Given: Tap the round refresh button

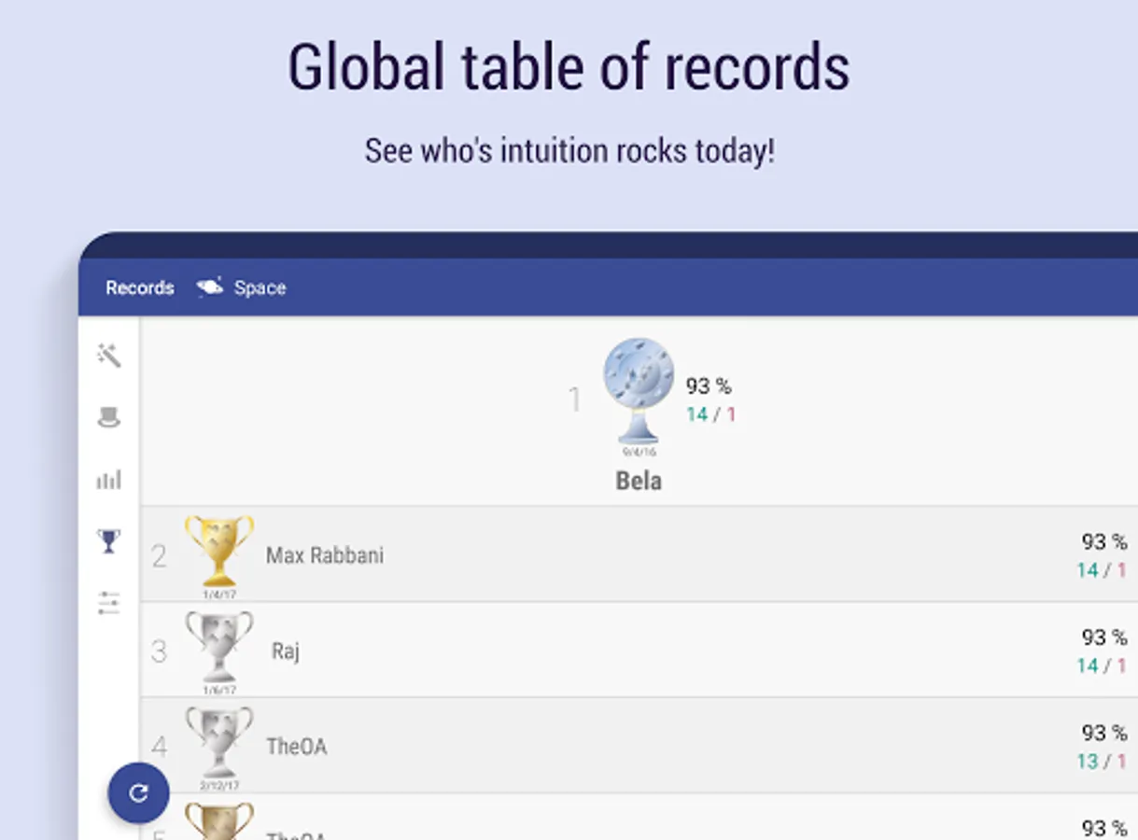Looking at the screenshot, I should tap(138, 793).
